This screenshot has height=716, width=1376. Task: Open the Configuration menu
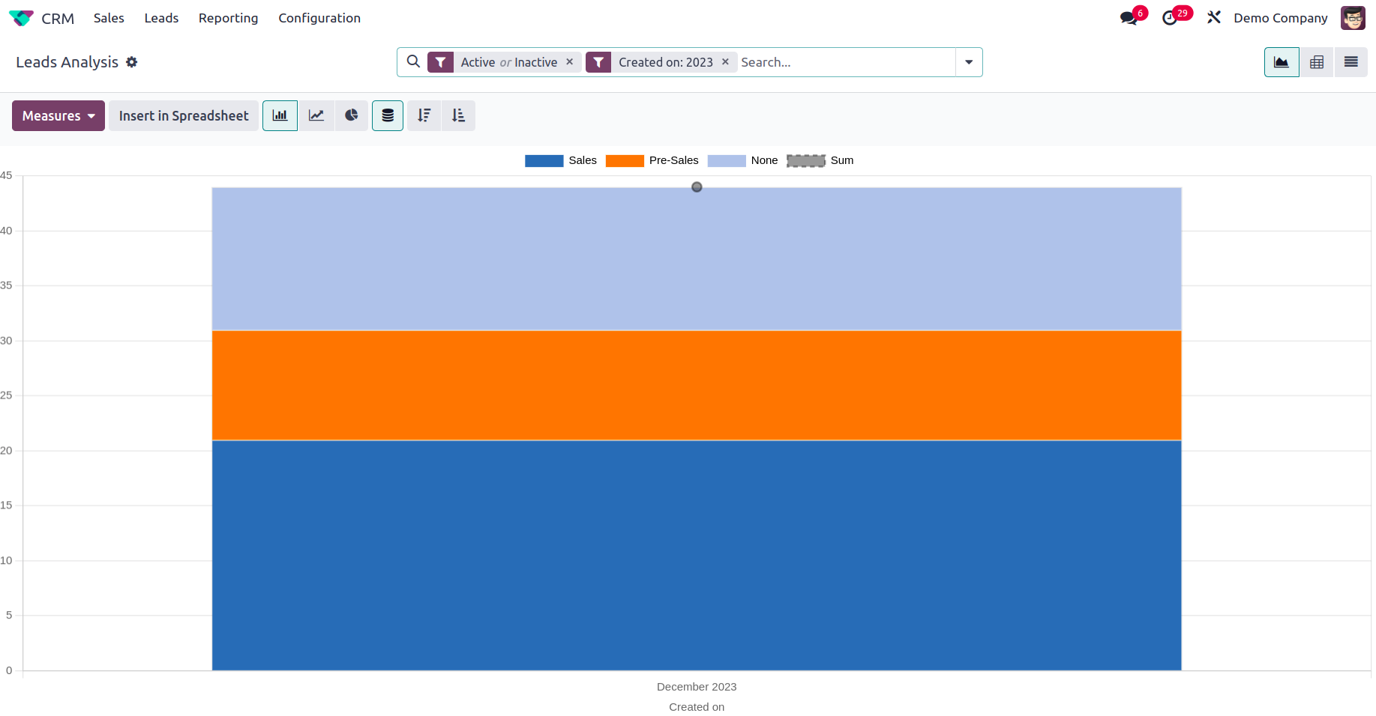tap(319, 18)
